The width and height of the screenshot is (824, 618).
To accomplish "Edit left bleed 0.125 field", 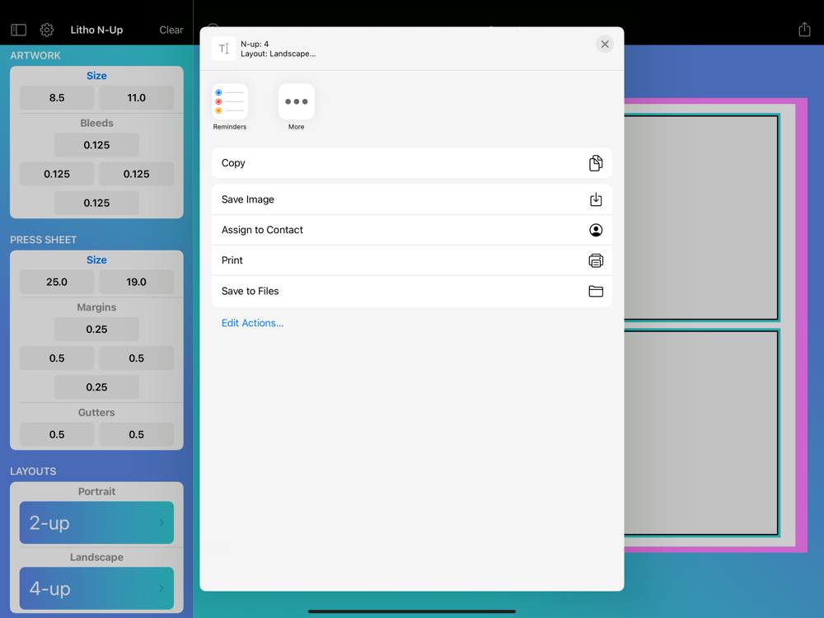I will 57,174.
